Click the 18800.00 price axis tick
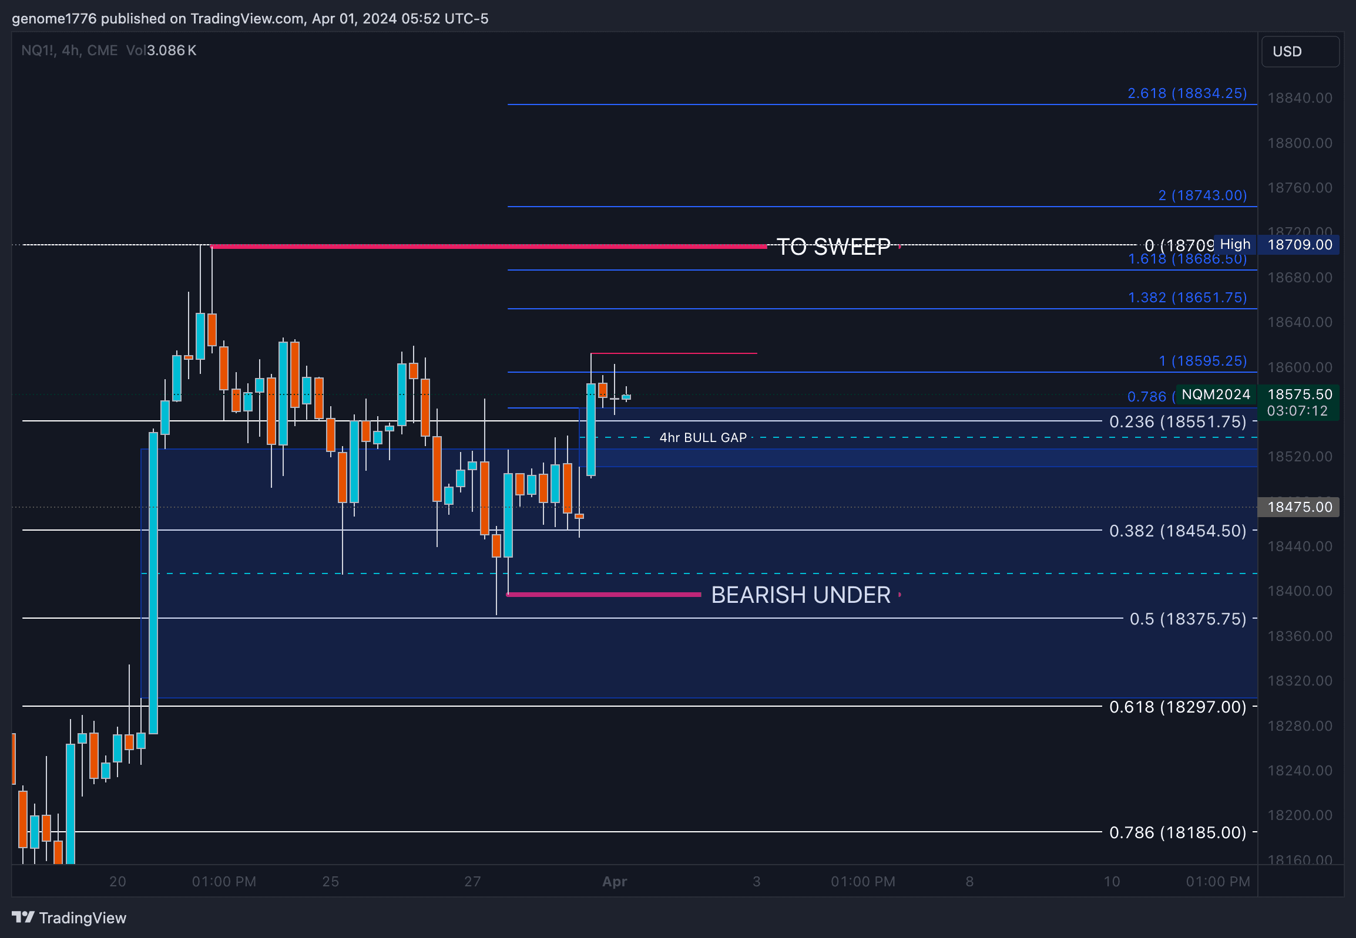1356x938 pixels. [1300, 143]
